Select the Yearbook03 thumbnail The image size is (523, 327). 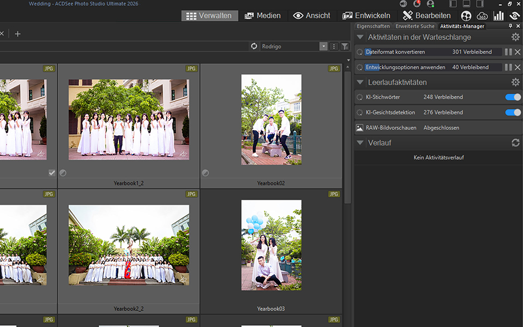point(271,245)
